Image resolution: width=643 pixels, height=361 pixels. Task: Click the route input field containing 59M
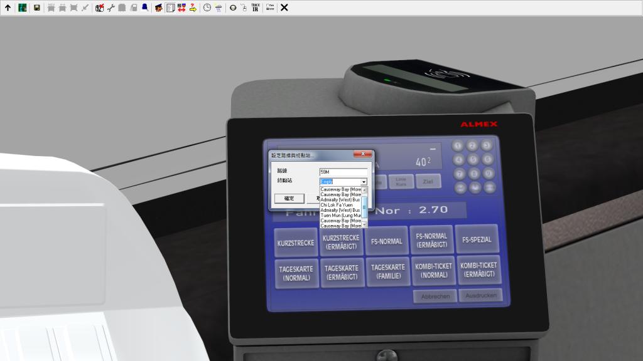coord(343,172)
